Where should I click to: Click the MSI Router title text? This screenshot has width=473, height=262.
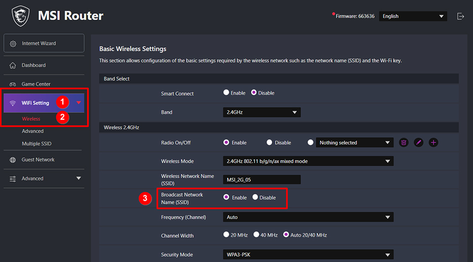point(70,16)
